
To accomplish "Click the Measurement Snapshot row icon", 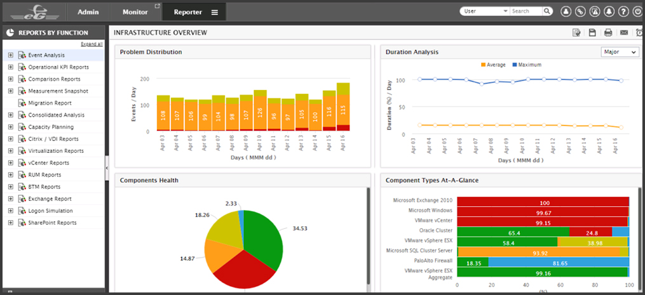I will [22, 91].
